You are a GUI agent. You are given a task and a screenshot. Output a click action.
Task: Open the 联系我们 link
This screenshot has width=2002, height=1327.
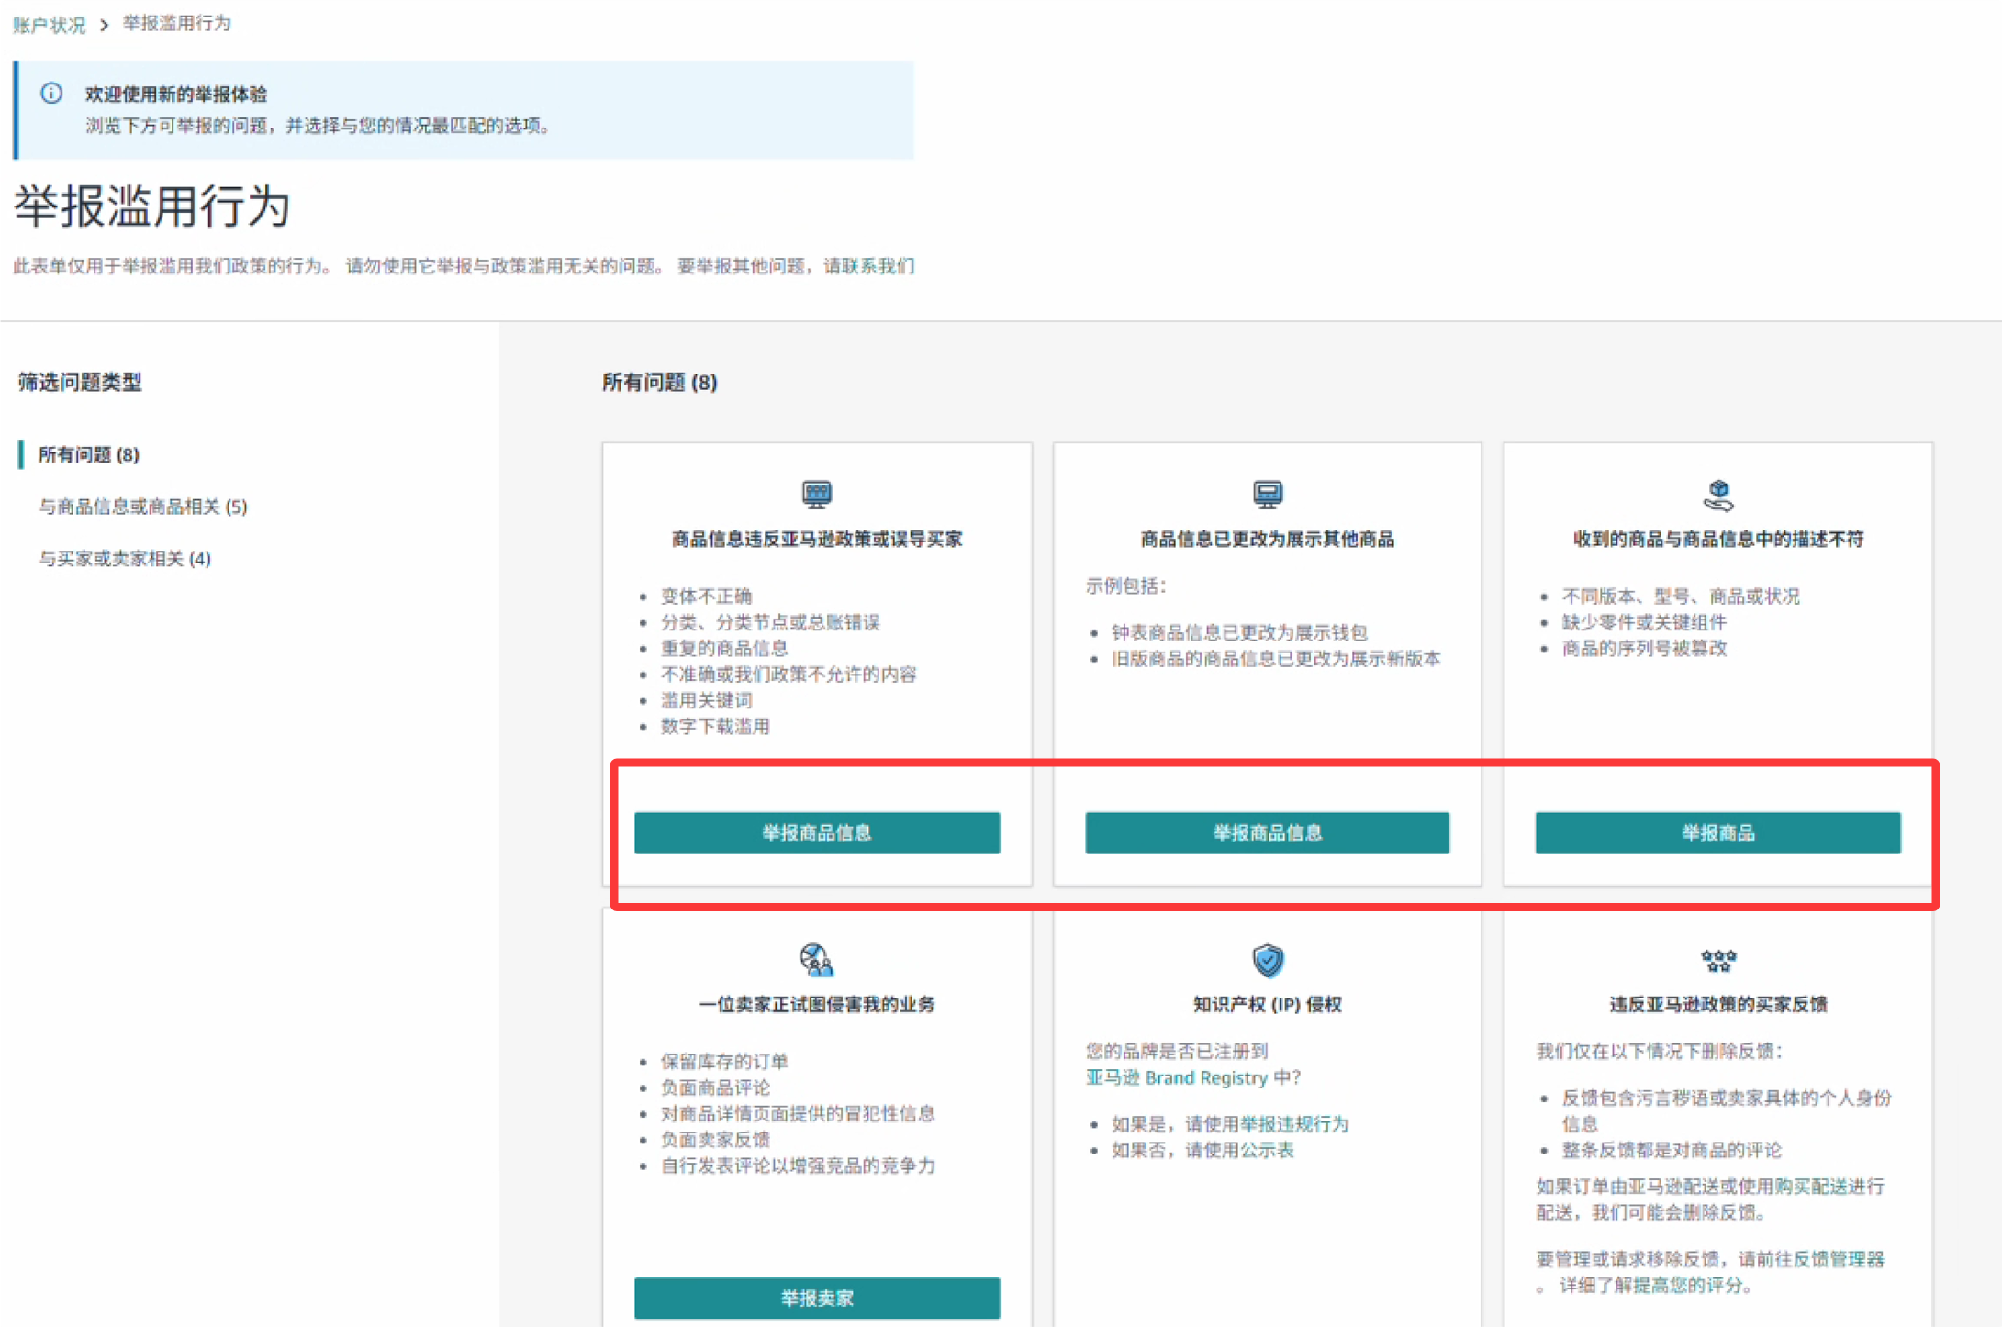click(x=878, y=266)
